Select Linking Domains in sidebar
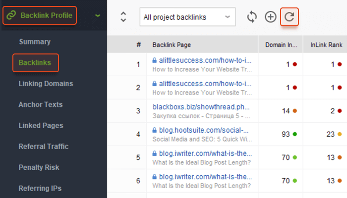347x198 pixels. coord(46,84)
